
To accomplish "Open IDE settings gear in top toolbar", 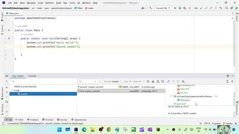I will (232, 8).
